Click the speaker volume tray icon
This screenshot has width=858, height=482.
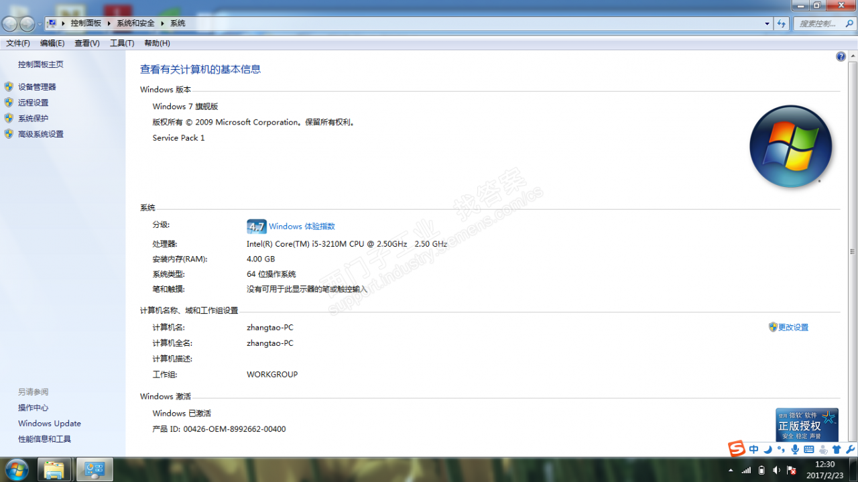(776, 470)
